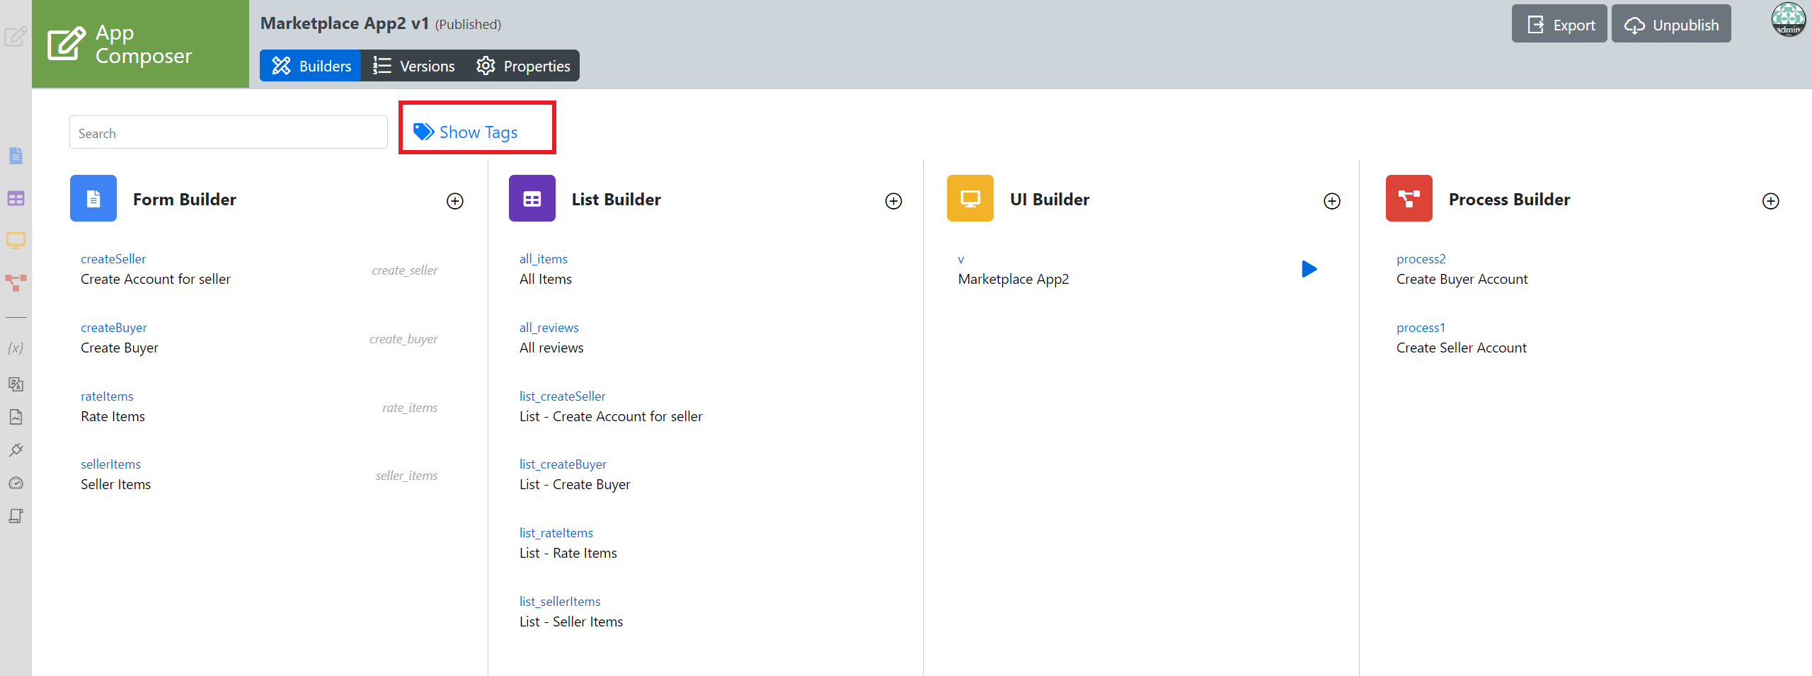This screenshot has height=676, width=1812.
Task: Launch Marketplace App2 with play icon
Action: tap(1309, 269)
